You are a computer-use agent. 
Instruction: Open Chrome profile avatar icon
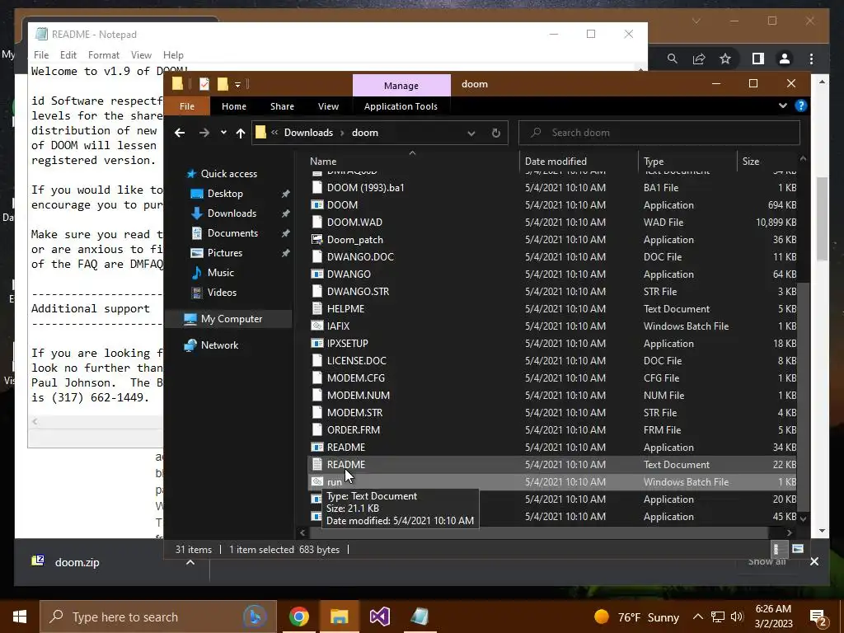(x=785, y=59)
